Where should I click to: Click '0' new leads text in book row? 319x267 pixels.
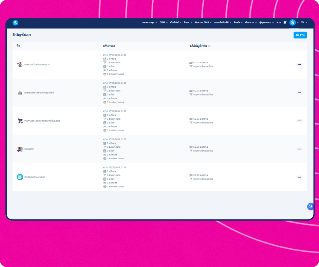203,151
